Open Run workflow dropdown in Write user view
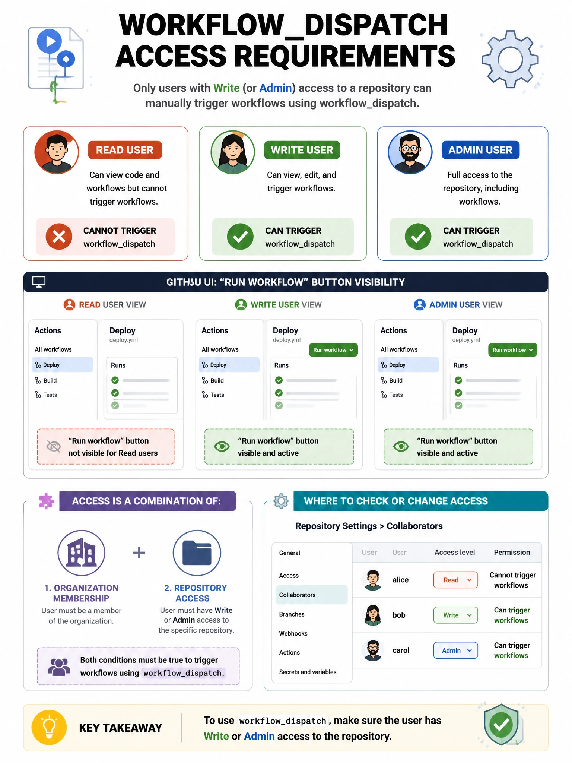 [x=333, y=350]
